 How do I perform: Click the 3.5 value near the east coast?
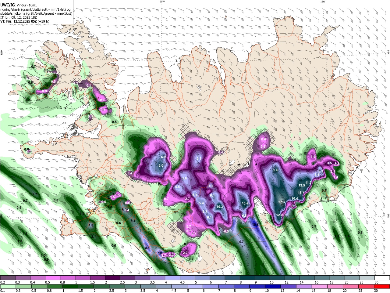(329, 163)
